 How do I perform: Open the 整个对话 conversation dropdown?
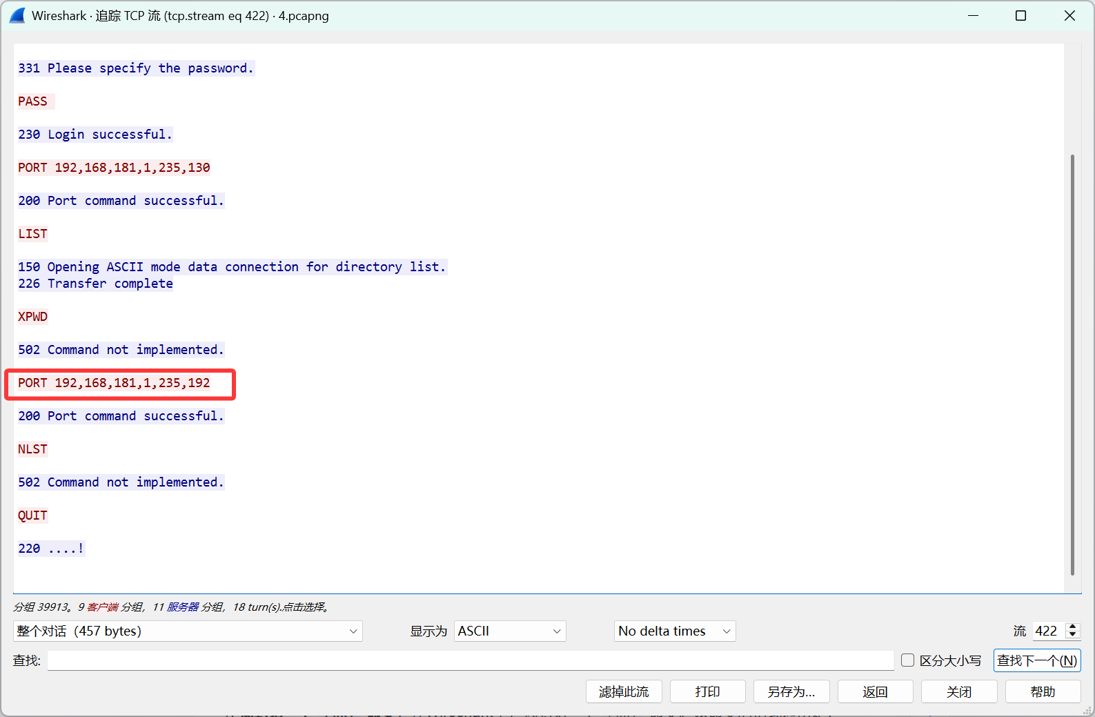188,631
